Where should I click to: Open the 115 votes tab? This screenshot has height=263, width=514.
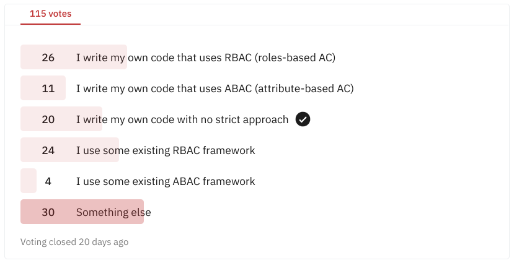tap(50, 13)
